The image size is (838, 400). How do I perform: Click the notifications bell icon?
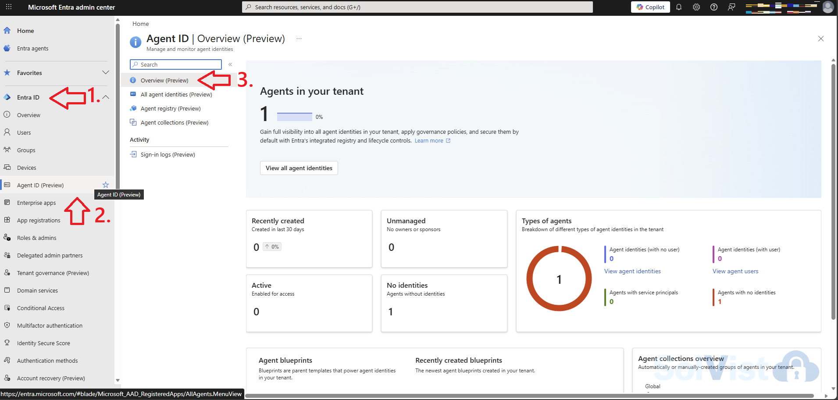(678, 7)
